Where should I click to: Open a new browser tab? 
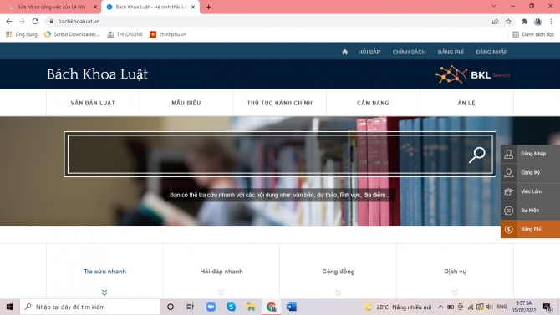click(x=209, y=8)
